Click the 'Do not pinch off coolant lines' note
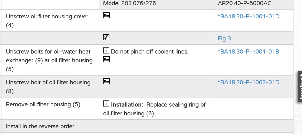 [150, 51]
